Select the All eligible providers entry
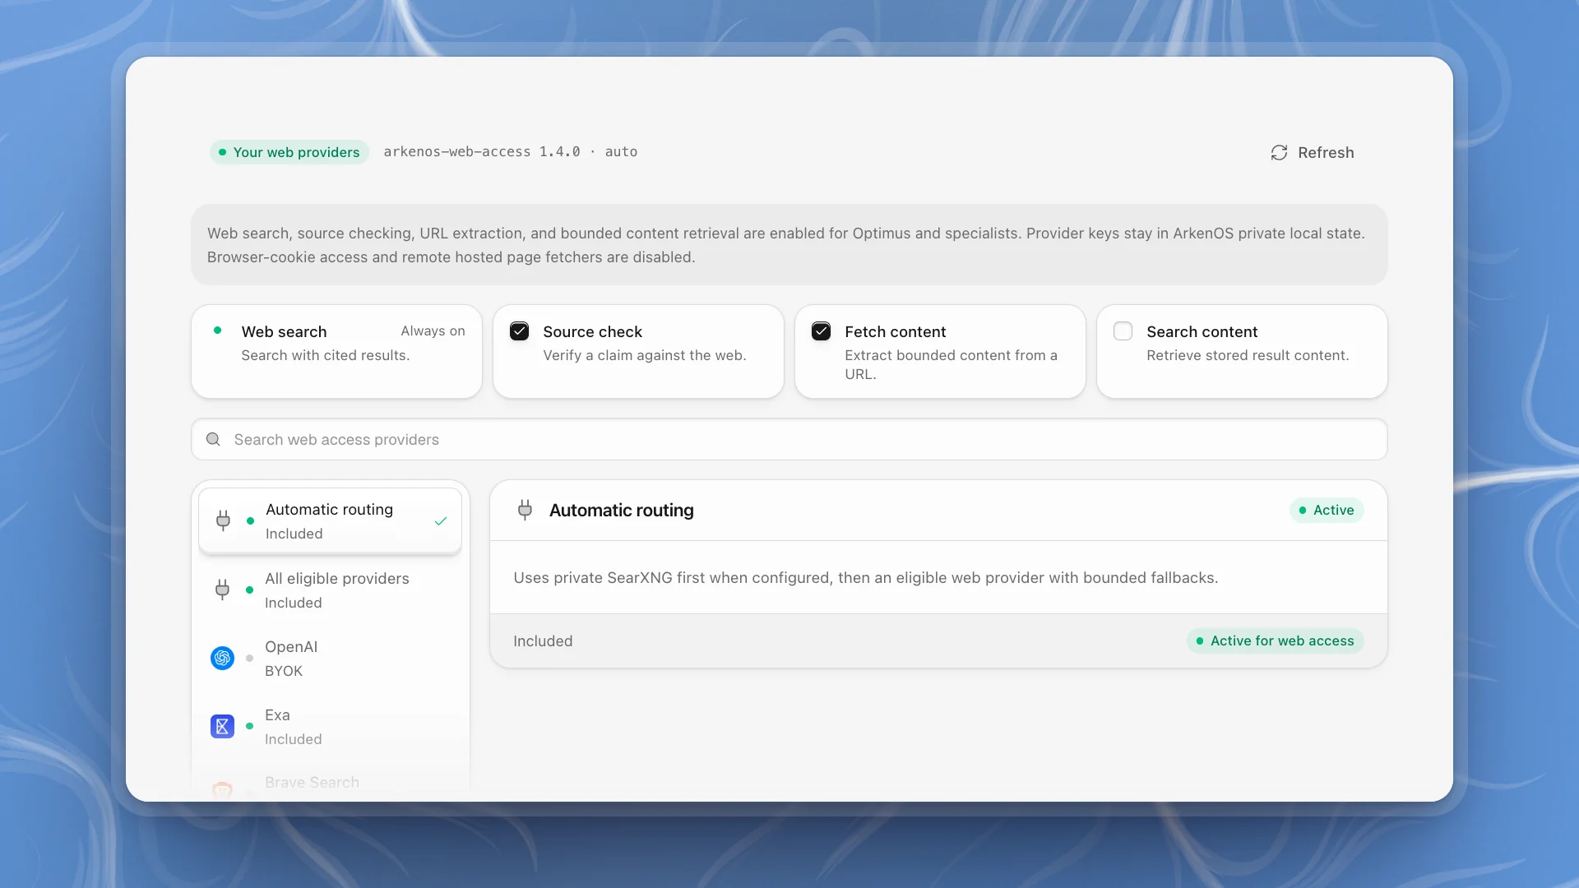The width and height of the screenshot is (1579, 888). pos(330,590)
